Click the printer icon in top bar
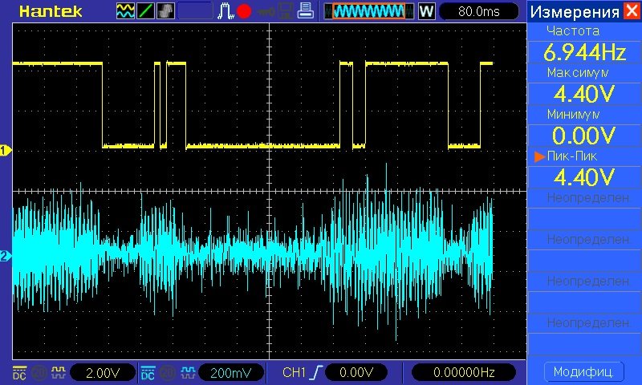Viewport: 642px width, 385px height. coord(305,11)
